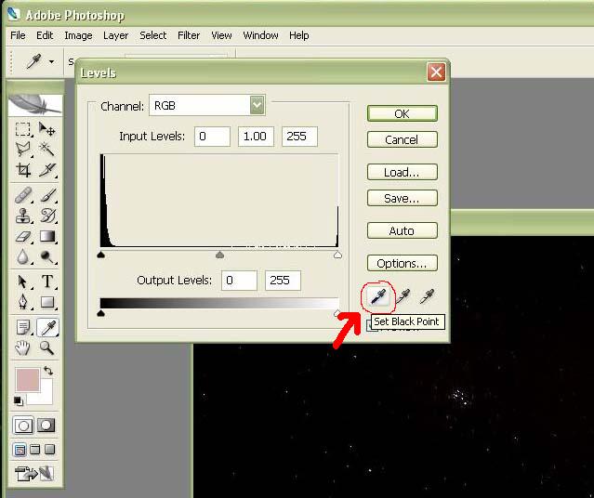594x498 pixels.
Task: Switch to Quick Mask mode
Action: (x=46, y=426)
